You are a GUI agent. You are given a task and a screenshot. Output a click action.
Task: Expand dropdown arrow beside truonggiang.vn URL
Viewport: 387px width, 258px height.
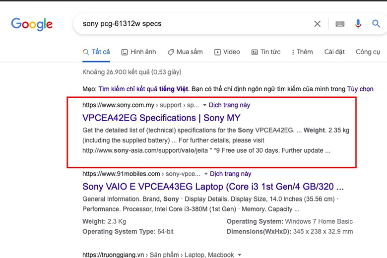point(240,255)
